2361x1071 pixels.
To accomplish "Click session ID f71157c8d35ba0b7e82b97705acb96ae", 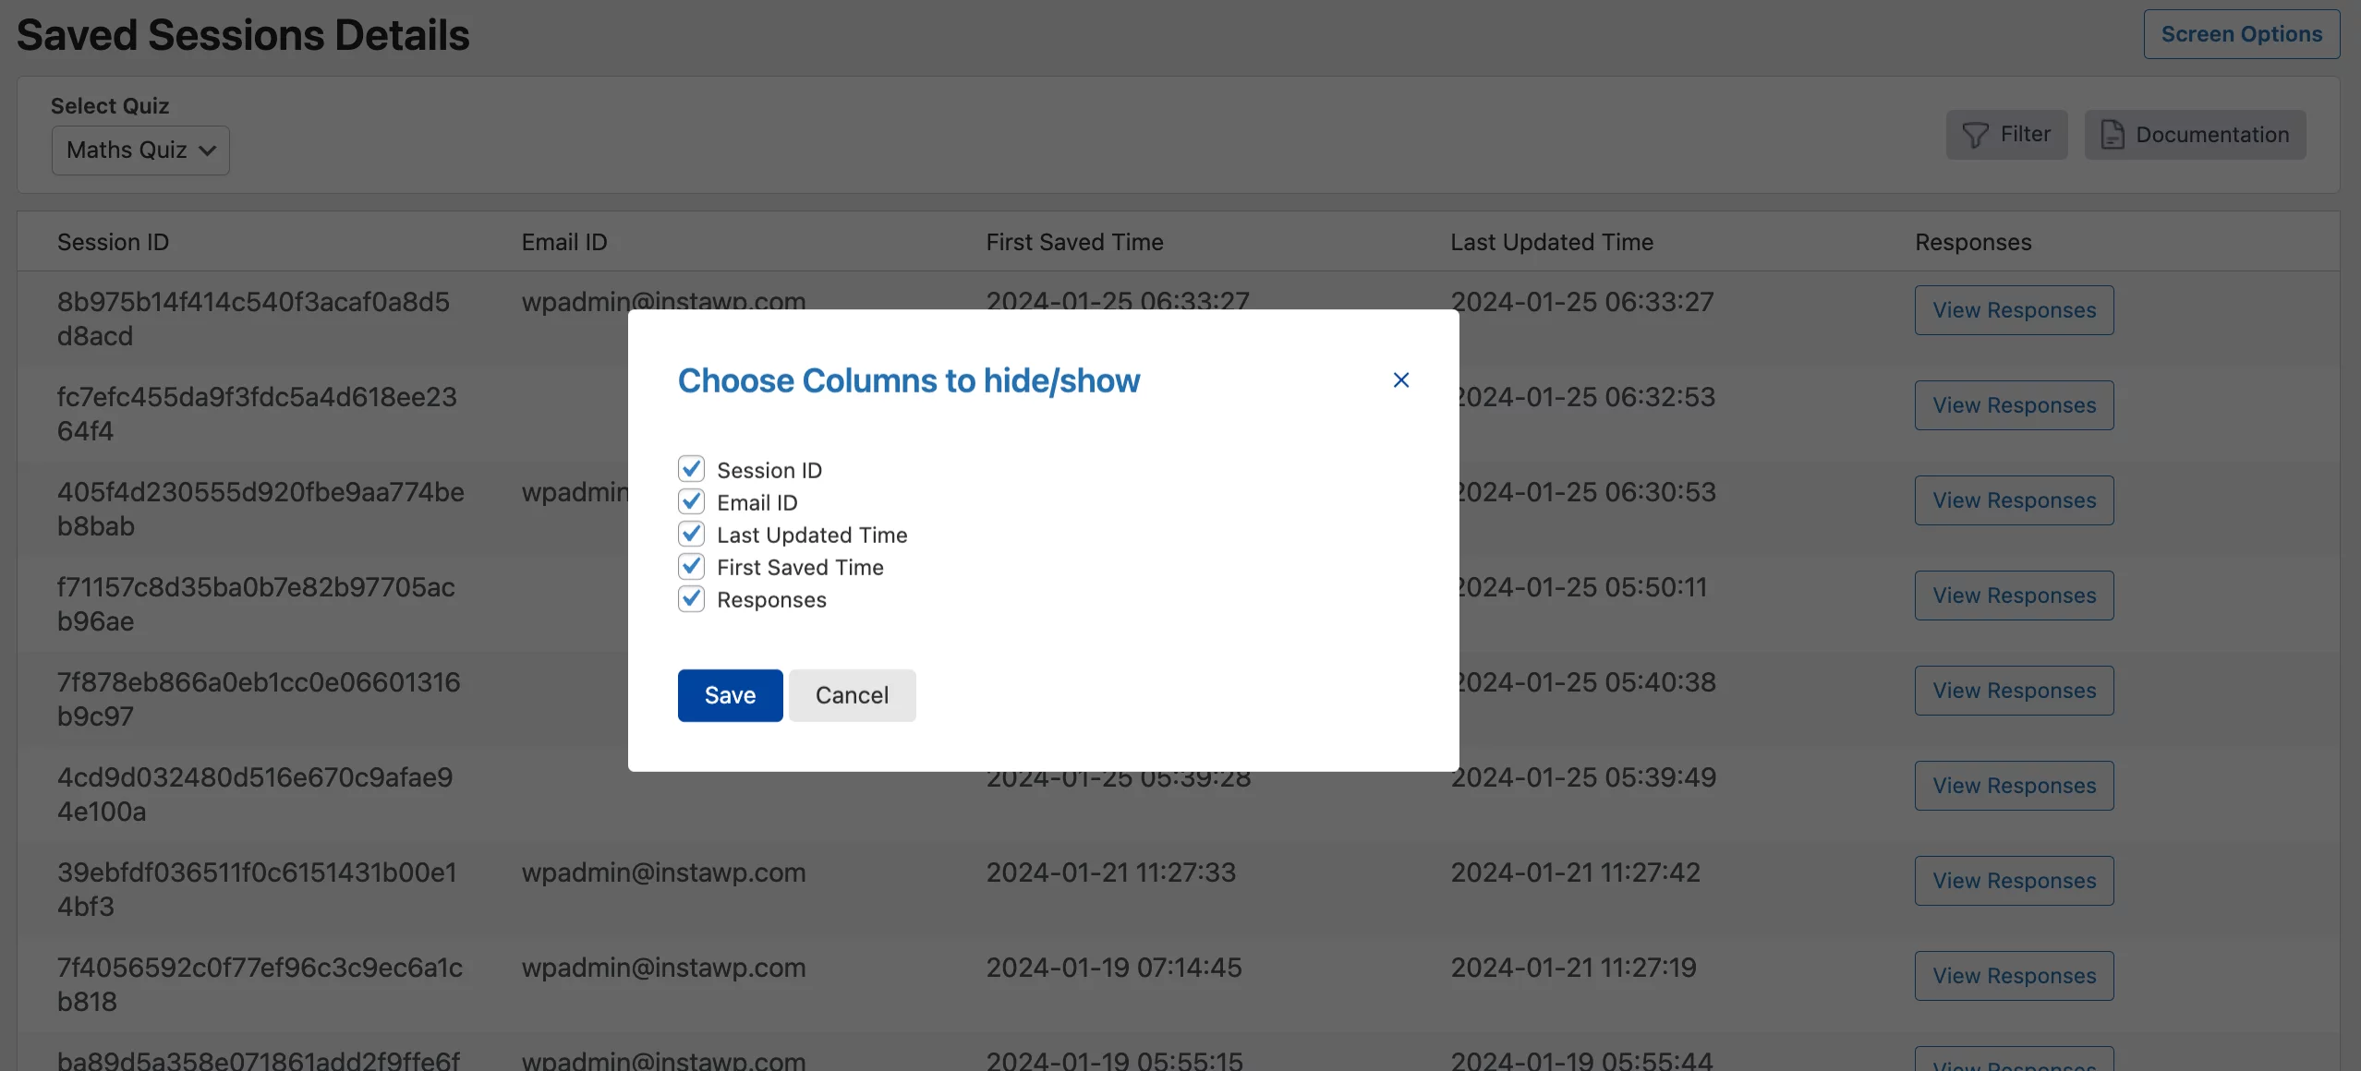I will [x=256, y=604].
